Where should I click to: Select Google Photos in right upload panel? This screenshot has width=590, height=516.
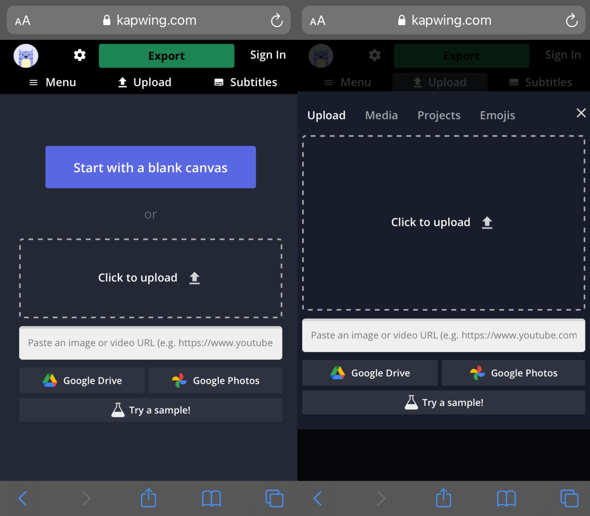513,373
